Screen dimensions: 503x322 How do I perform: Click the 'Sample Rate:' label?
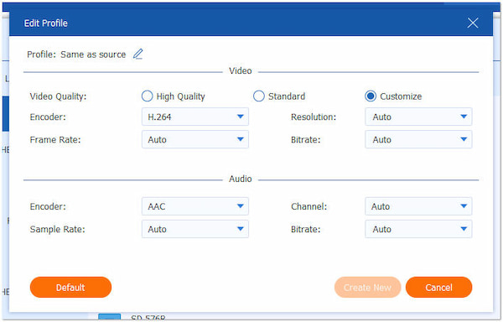coord(57,229)
